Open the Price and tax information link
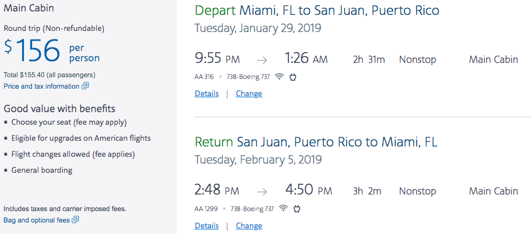The width and height of the screenshot is (531, 234). coord(41,86)
